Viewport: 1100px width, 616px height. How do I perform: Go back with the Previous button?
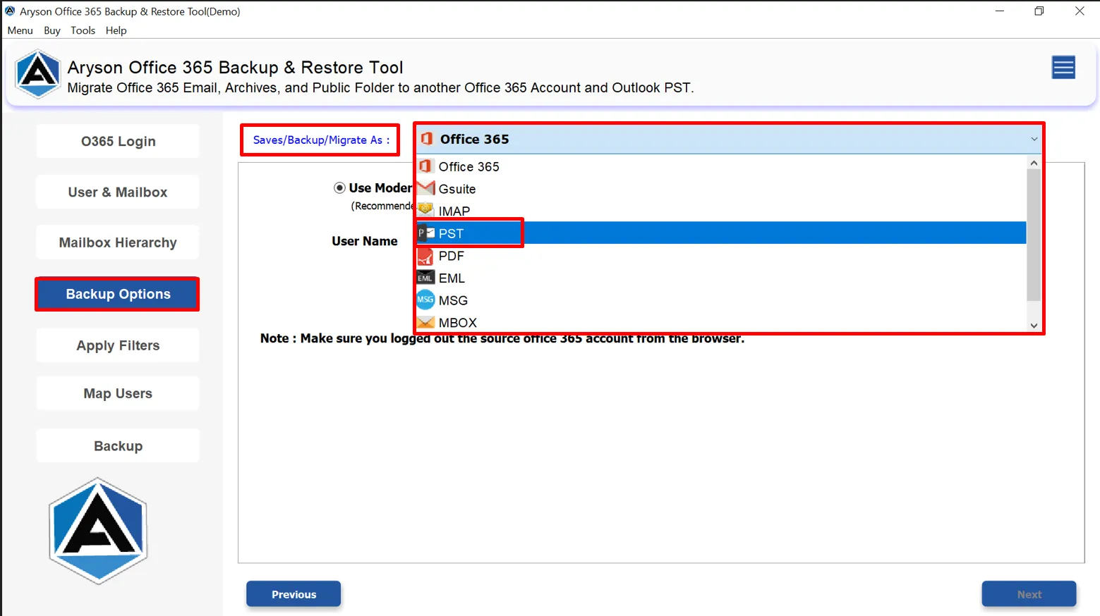tap(294, 594)
